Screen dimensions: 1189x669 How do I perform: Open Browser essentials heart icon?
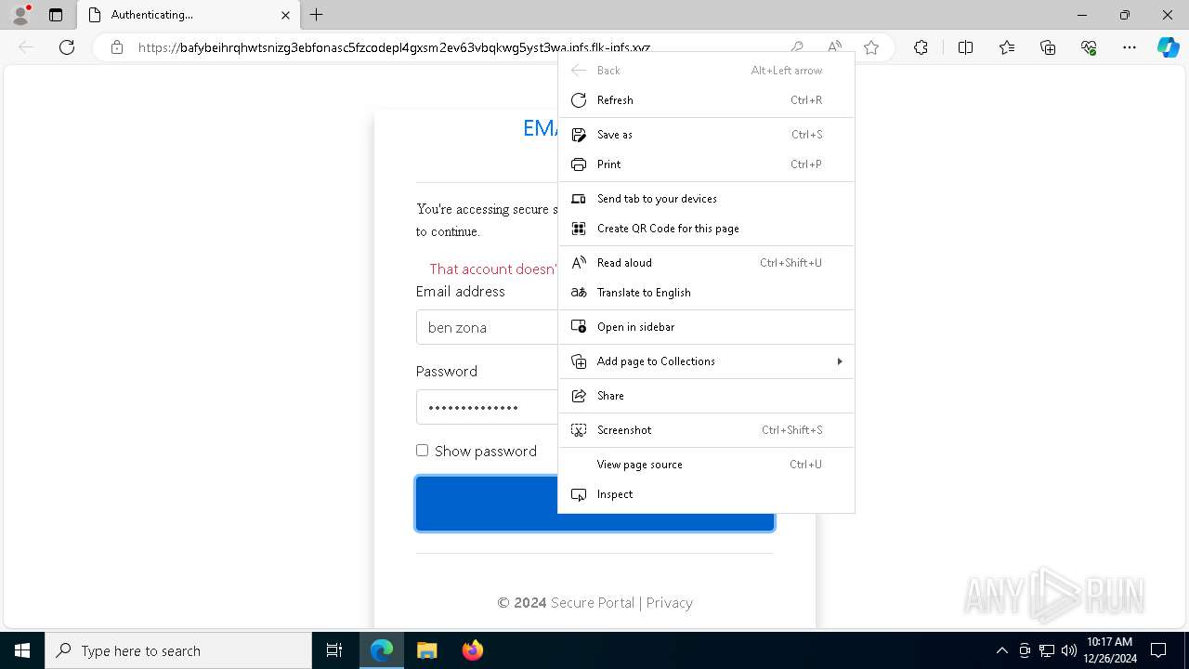click(1089, 47)
